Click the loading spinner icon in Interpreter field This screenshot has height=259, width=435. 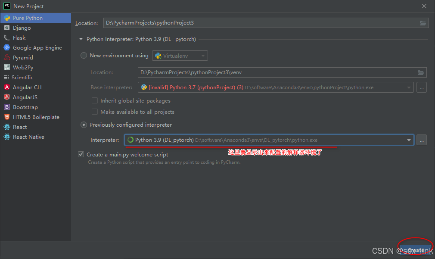tap(130, 140)
